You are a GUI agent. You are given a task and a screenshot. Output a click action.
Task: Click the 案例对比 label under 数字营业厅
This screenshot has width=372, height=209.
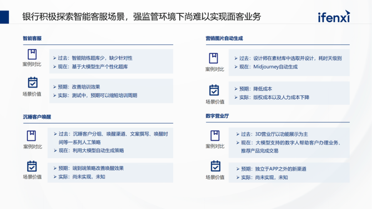[215, 146]
